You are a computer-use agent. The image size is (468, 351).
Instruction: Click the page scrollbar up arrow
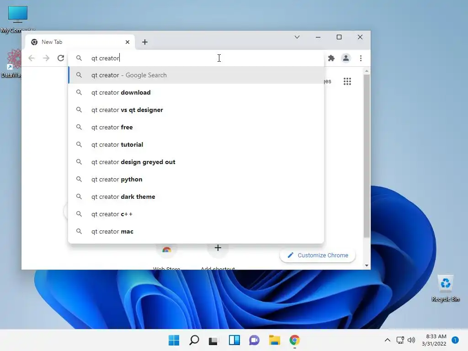[367, 71]
